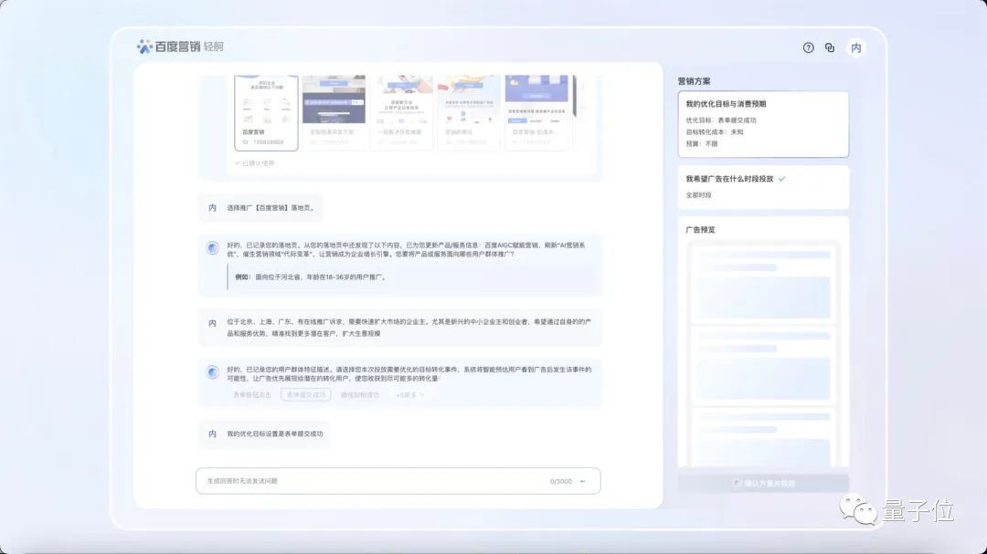The height and width of the screenshot is (554, 987).
Task: Click the green checkmark next to 我希望广告在什么时段投放
Action: [x=781, y=179]
